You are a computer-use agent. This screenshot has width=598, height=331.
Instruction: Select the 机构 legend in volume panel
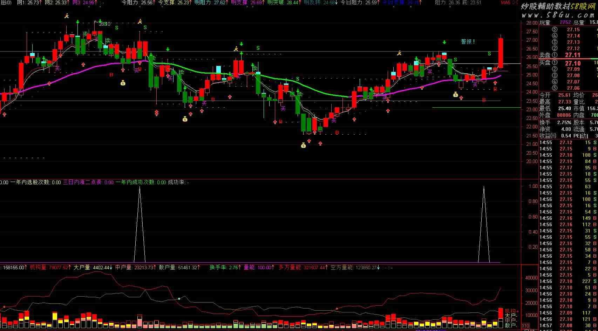point(511,311)
